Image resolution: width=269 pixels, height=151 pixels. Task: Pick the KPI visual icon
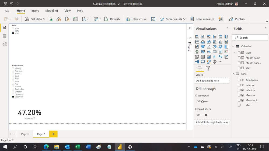point(226,52)
